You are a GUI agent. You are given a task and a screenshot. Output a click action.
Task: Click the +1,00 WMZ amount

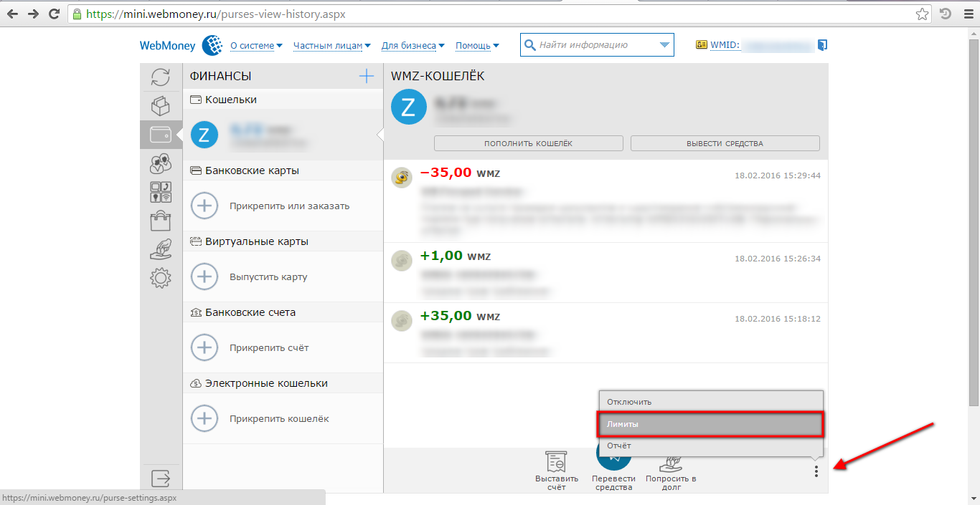coord(456,256)
